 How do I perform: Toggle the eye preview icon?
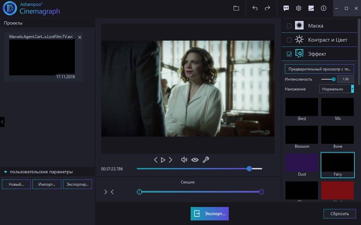tap(195, 160)
